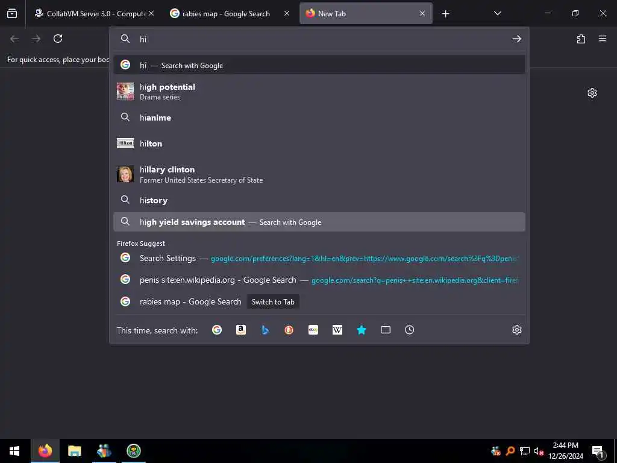Open Firefox View button in tab strip
Image resolution: width=617 pixels, height=463 pixels.
tap(12, 13)
